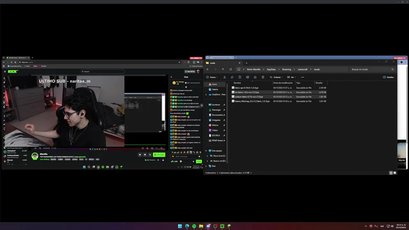Viewport: 409px width, 230px height.
Task: Click the search magnifier in Buscar en mods
Action: 393,69
